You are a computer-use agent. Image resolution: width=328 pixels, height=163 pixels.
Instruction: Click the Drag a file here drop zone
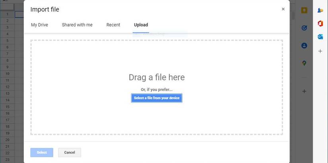pos(157,87)
